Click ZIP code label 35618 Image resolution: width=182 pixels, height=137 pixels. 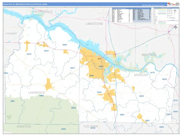46,51
